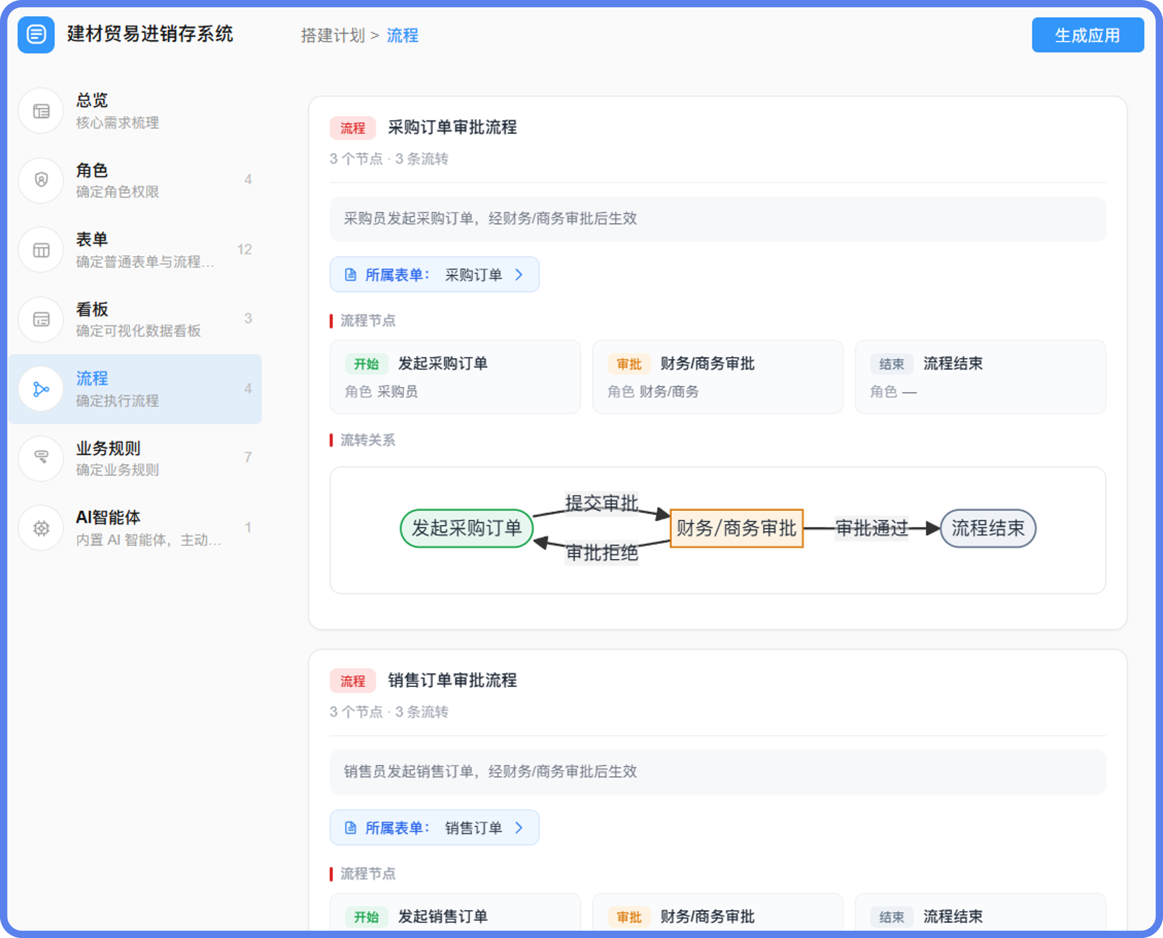This screenshot has width=1163, height=938.
Task: Click AI智能体 menu item text
Action: [108, 517]
